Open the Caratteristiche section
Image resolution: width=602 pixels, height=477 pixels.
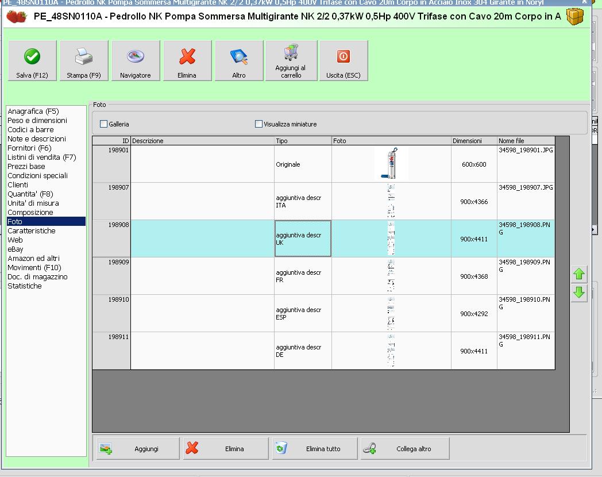[32, 231]
